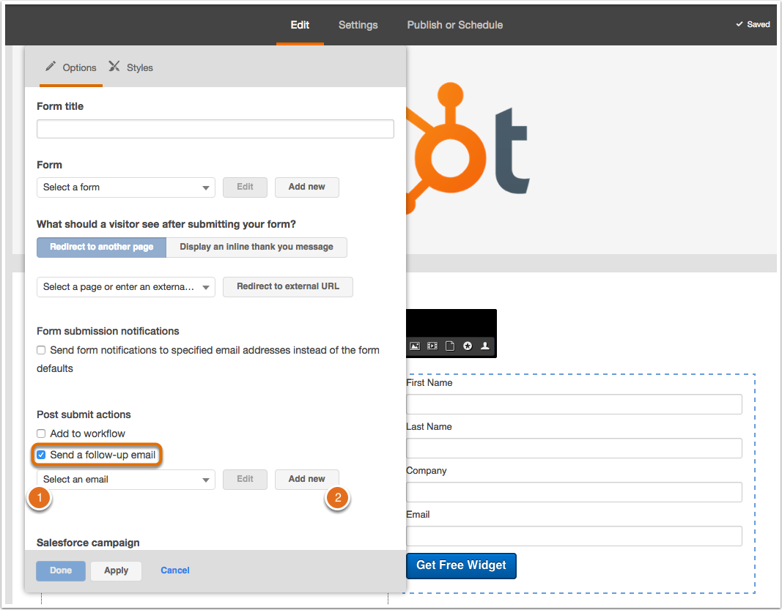Click the Done button
The image size is (782, 610).
tap(61, 570)
